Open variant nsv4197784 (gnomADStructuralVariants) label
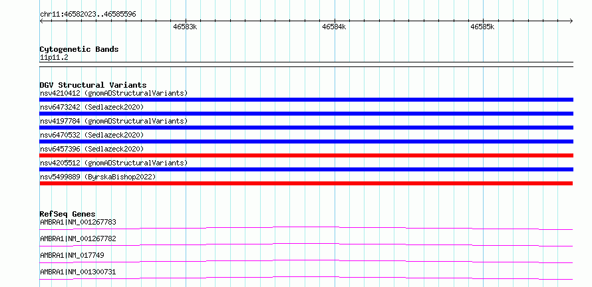 [x=114, y=121]
